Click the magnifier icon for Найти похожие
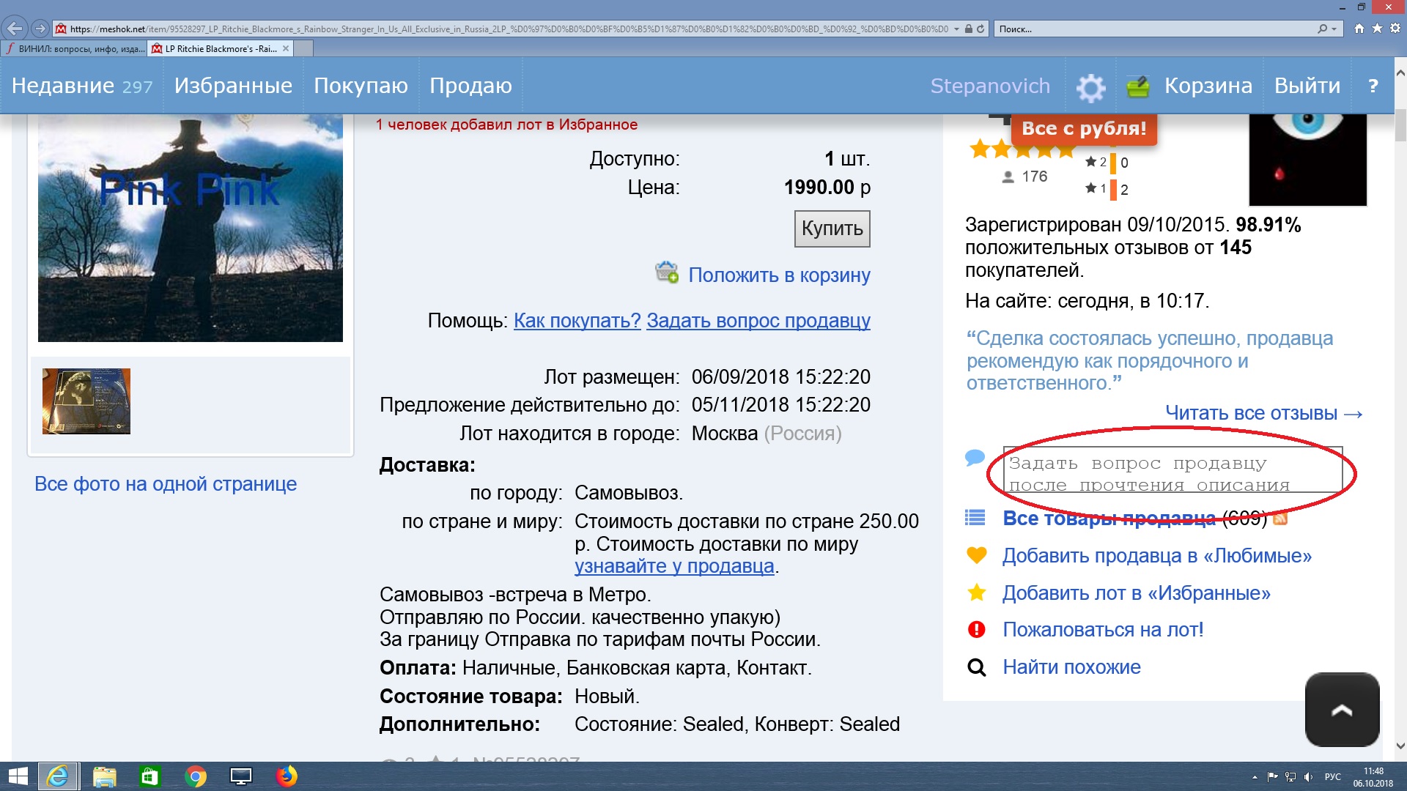 coord(976,666)
